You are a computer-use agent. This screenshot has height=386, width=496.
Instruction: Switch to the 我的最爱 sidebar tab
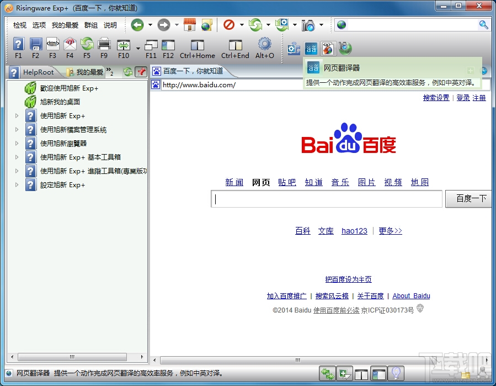[x=86, y=72]
